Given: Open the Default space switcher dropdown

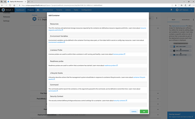Looking at the screenshot, I should coord(7,10).
